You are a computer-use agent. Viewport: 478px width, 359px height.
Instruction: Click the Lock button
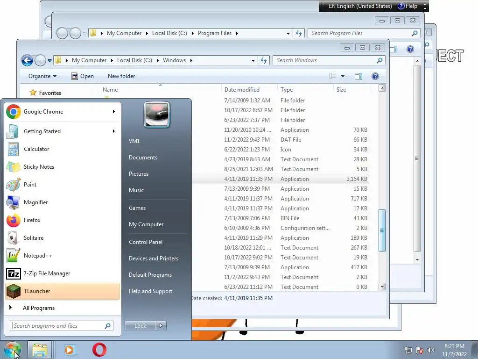coord(140,326)
